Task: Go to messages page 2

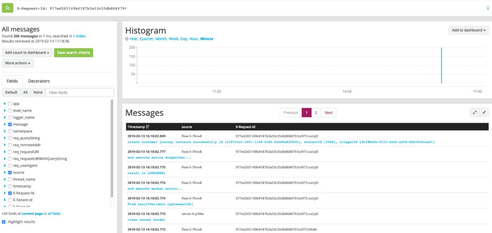Action: coord(316,113)
